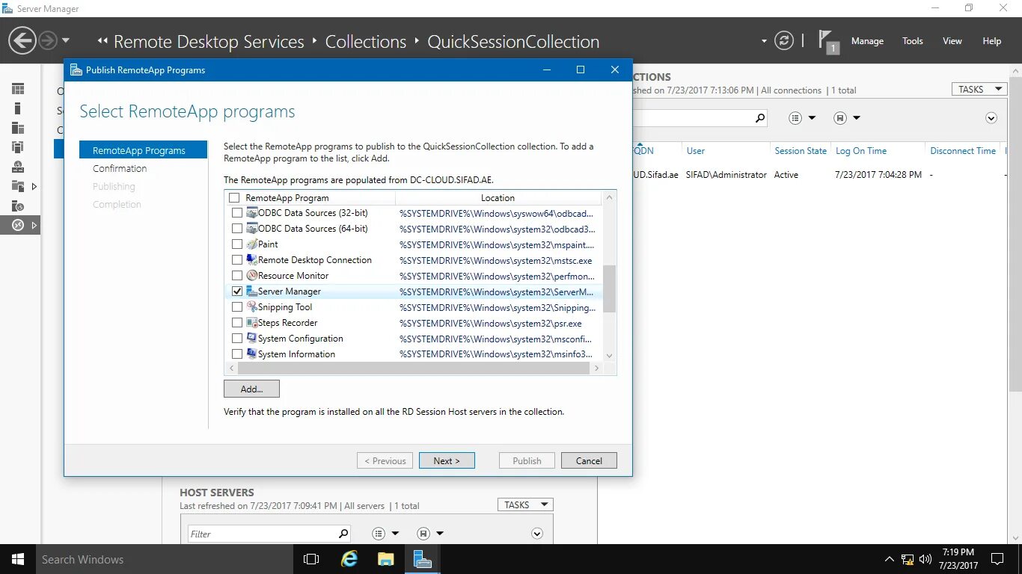Check the Snipping Tool checkbox

coord(237,307)
